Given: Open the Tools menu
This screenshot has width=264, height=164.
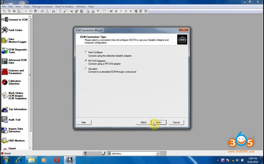Looking at the screenshot, I should coord(26,7).
